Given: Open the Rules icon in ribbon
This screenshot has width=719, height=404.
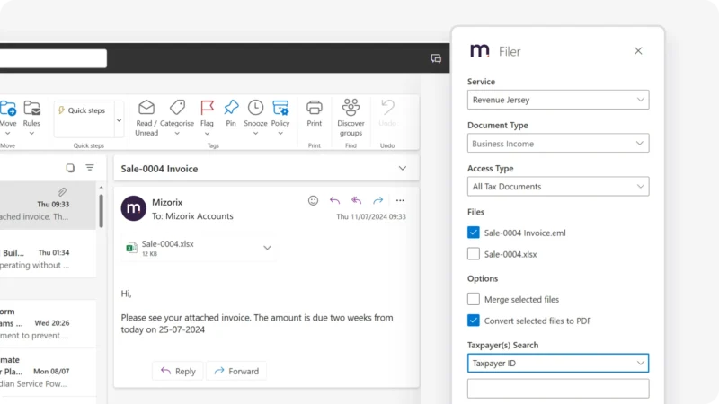Looking at the screenshot, I should click(x=31, y=109).
